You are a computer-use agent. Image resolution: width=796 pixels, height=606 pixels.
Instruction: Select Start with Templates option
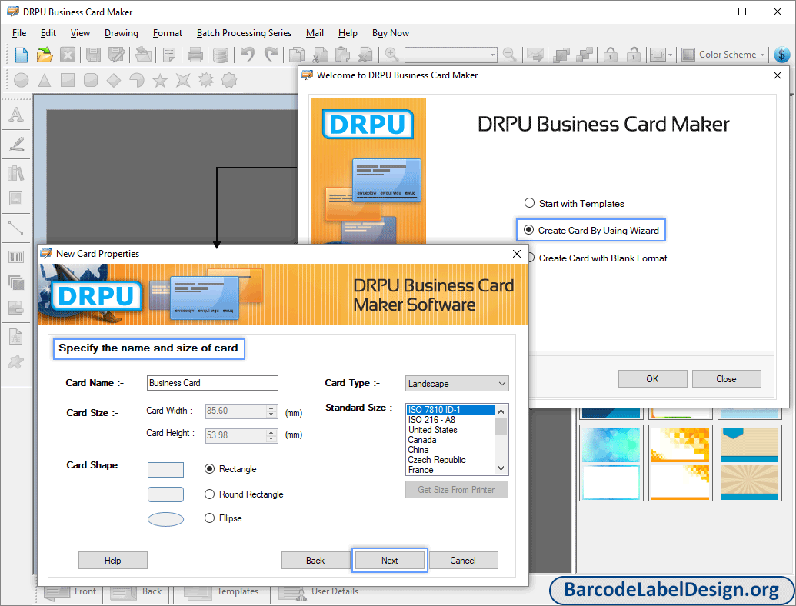(x=575, y=204)
